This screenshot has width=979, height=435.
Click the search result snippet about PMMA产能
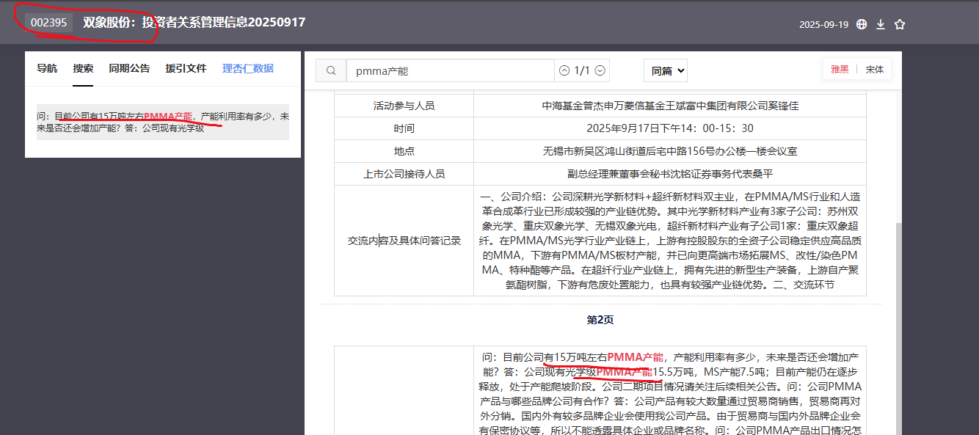click(162, 122)
